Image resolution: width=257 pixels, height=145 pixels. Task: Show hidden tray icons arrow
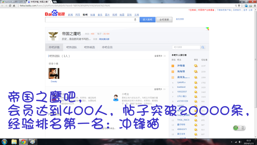[232, 142]
